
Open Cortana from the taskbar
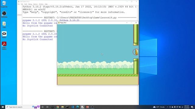pos(42,107)
